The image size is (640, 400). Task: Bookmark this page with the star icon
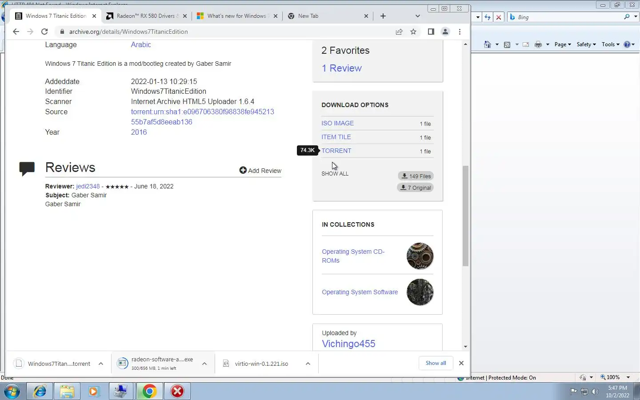pyautogui.click(x=413, y=32)
